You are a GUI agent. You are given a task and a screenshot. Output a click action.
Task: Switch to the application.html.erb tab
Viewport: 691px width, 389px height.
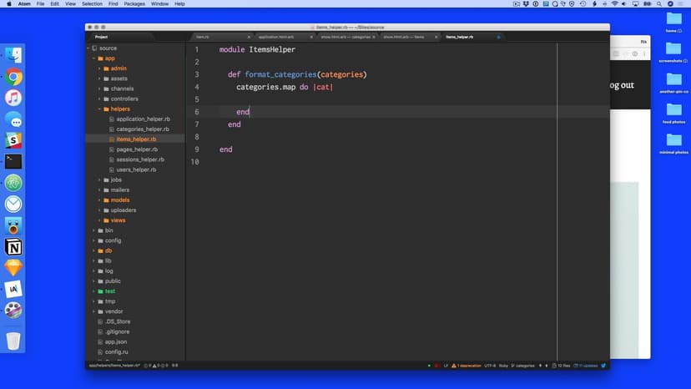276,37
